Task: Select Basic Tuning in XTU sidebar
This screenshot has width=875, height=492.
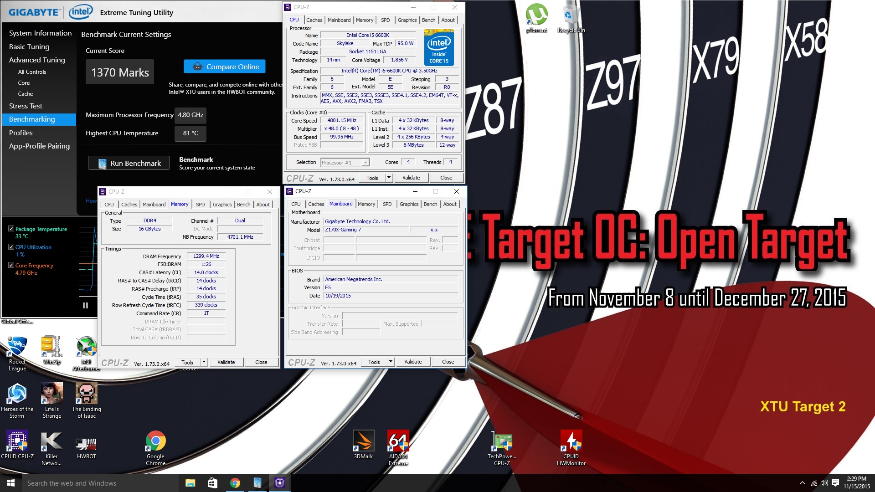Action: [29, 46]
